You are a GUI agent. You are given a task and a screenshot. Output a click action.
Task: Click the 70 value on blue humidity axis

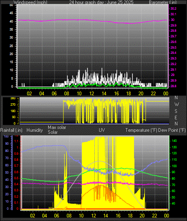click(x=7, y=158)
